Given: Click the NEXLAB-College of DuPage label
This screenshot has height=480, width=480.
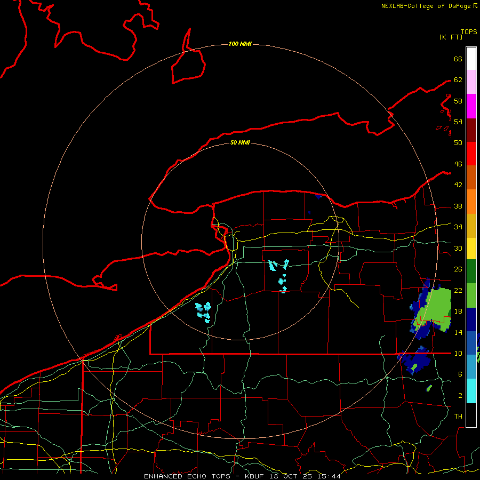Looking at the screenshot, I should click(427, 6).
